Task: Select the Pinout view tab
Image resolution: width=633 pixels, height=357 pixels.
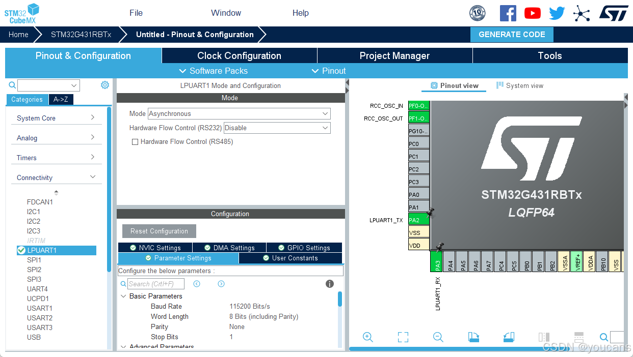Action: pyautogui.click(x=455, y=85)
